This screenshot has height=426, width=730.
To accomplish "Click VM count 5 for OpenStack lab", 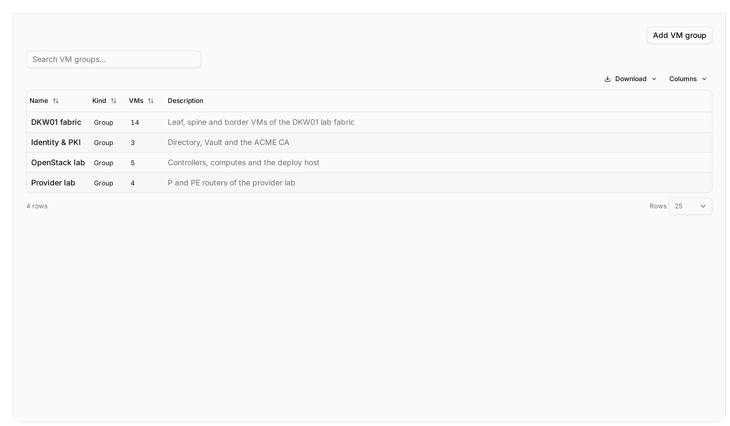I will [133, 163].
